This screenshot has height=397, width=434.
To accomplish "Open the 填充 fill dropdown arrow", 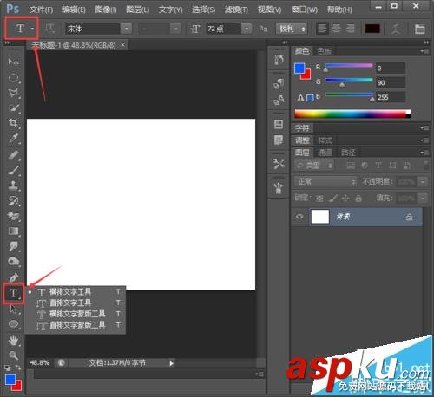I will (423, 198).
